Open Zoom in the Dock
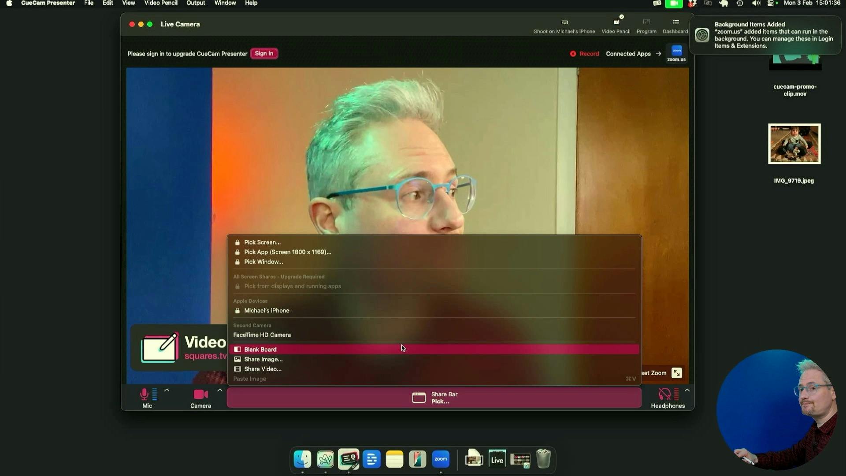 tap(441, 459)
